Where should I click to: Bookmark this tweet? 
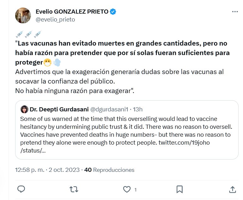179,189
